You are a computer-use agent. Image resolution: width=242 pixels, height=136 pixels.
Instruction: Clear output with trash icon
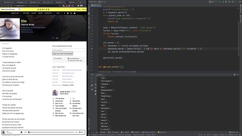[x=95, y=94]
